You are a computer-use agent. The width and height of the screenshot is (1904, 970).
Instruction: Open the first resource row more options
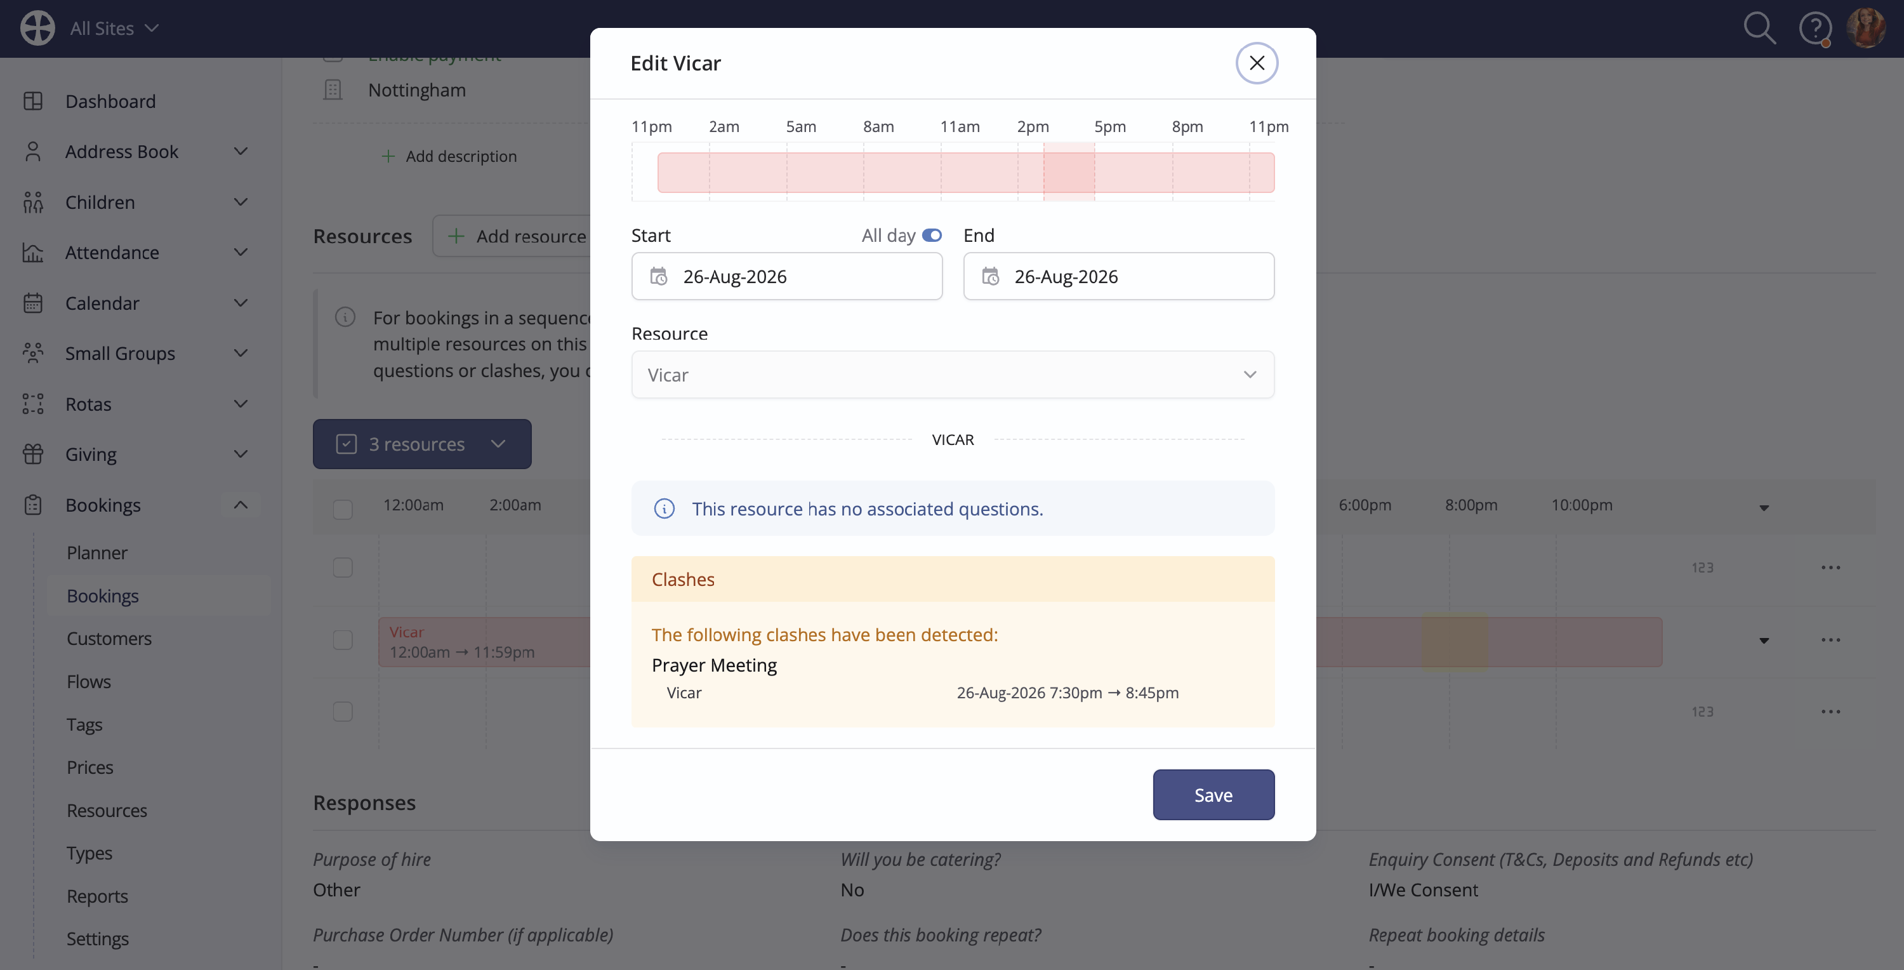coord(1830,567)
